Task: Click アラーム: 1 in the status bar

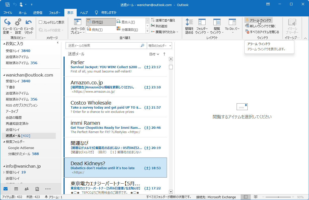Action: (x=53, y=197)
